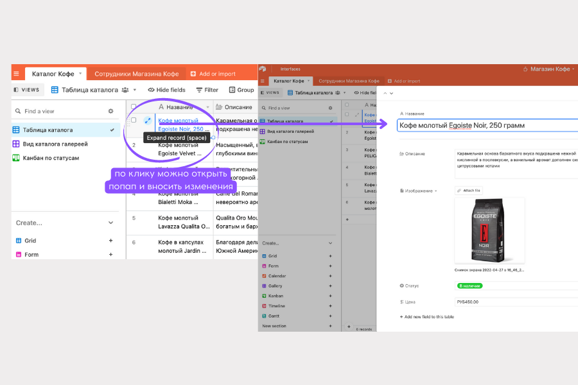The width and height of the screenshot is (578, 385).
Task: Click Кофе в капсулах молотый Jardin cell
Action: click(184, 247)
